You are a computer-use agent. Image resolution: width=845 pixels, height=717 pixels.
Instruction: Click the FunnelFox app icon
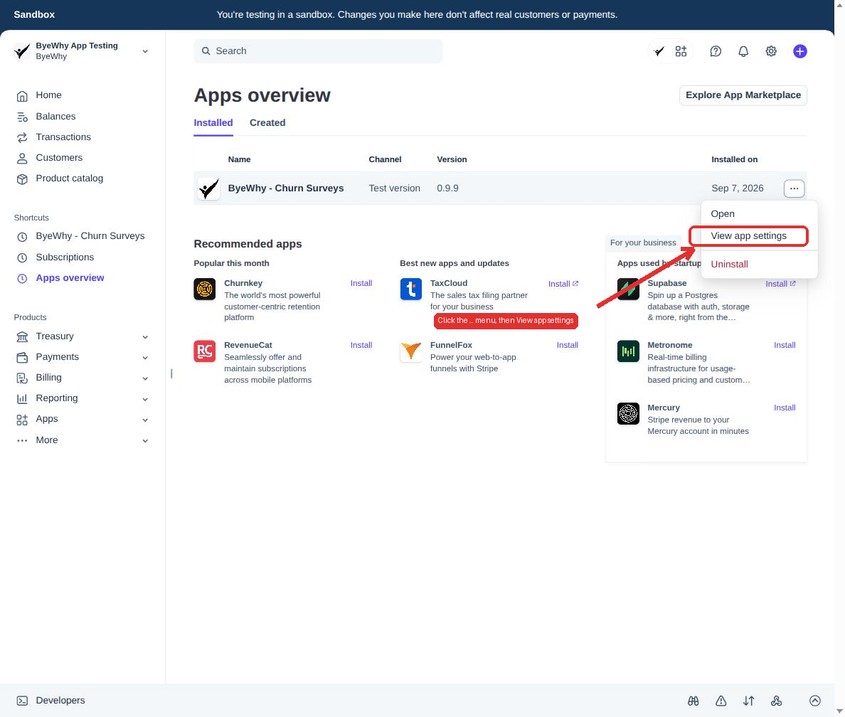click(x=410, y=351)
